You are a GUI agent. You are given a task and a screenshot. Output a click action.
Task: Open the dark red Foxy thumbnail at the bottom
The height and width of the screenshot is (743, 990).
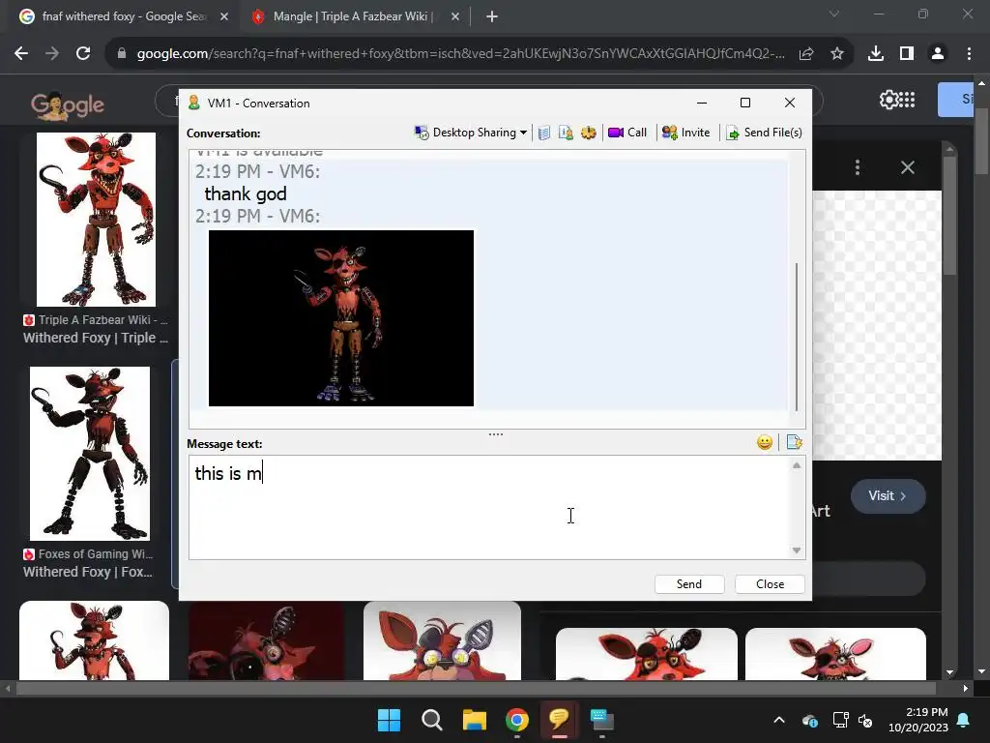click(x=266, y=640)
